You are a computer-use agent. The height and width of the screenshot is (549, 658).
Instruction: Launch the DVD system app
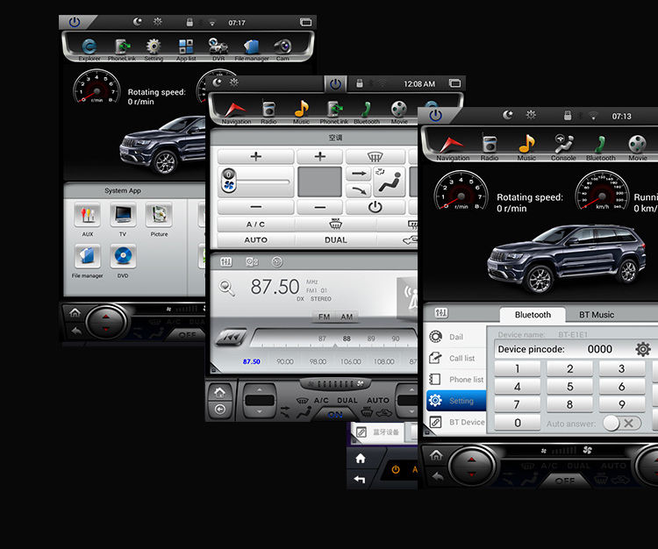tap(123, 260)
